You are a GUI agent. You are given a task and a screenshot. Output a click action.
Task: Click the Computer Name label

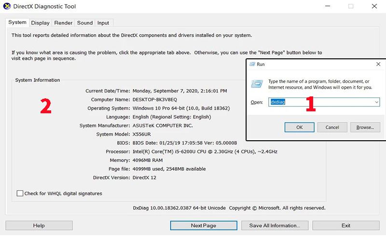pos(110,100)
